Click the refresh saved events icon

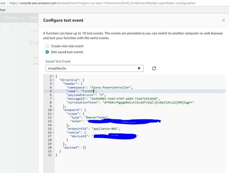pos(154,69)
